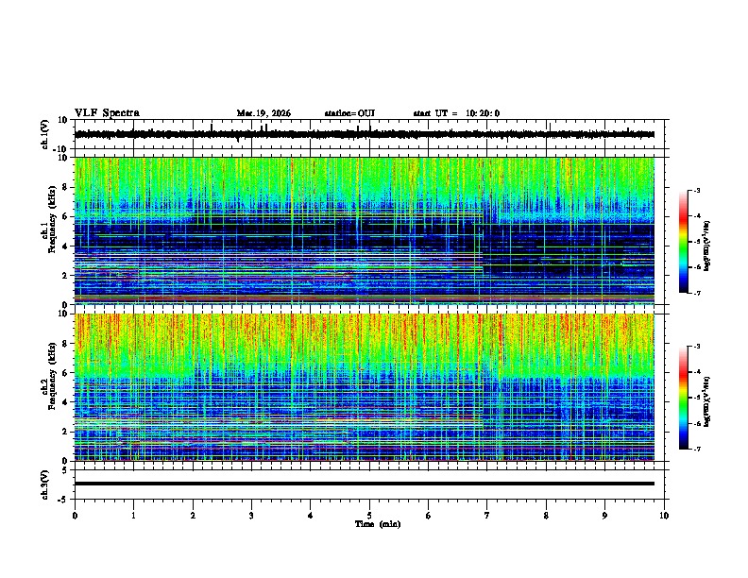The height and width of the screenshot is (578, 748).
Task: Click the ch.1 voltage waveform trace
Action: coord(365,134)
